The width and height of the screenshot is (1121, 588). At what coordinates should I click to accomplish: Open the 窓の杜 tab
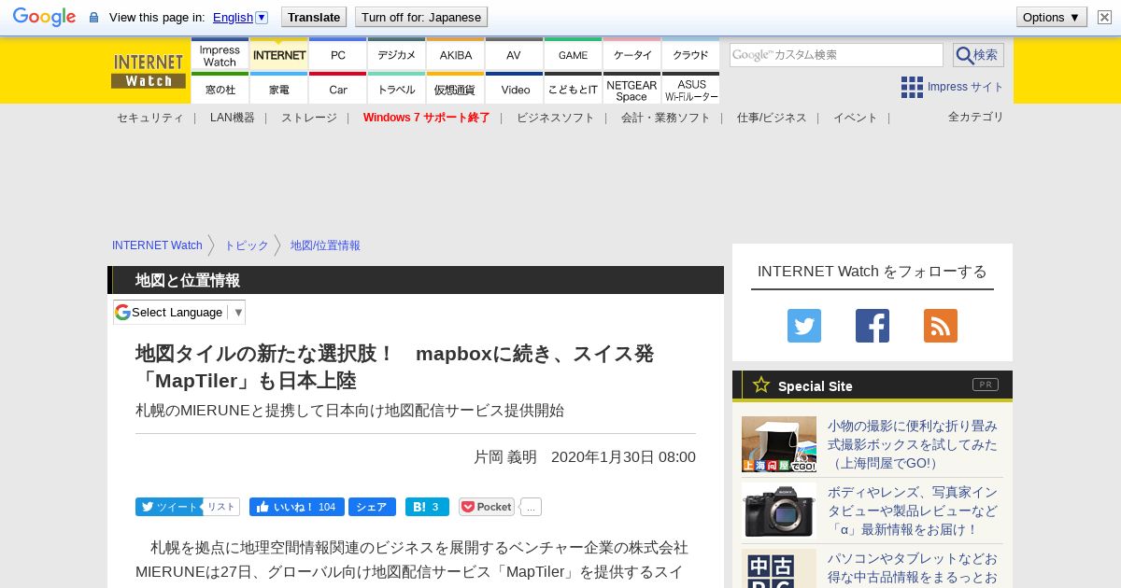coord(220,88)
